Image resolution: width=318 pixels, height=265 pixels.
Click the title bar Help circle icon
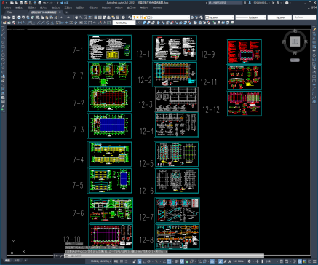(287, 3)
